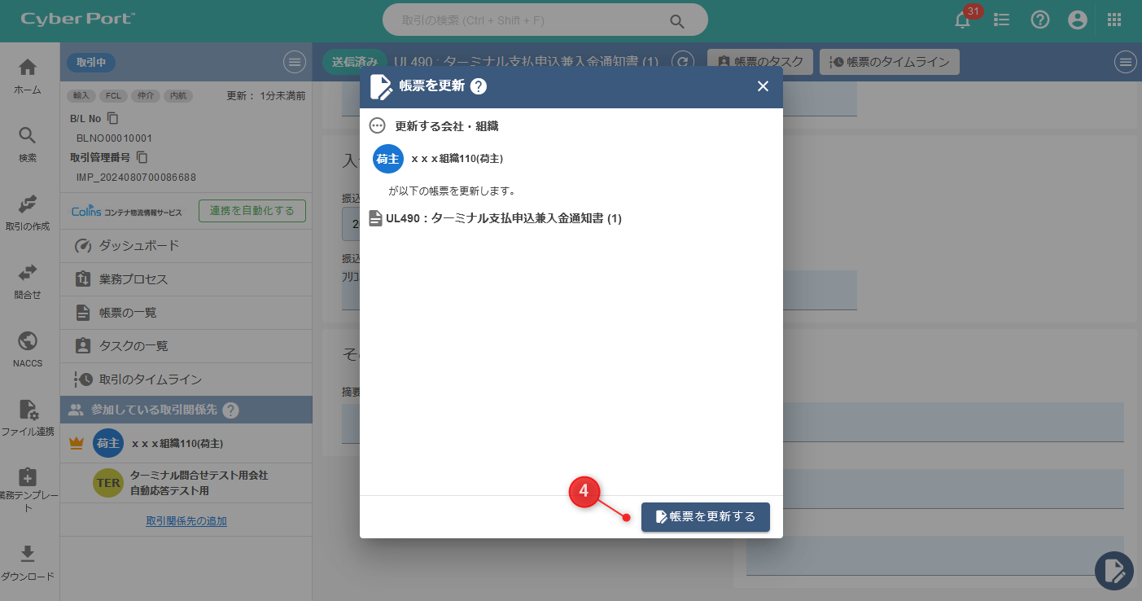The height and width of the screenshot is (601, 1142).
Task: Copy the transaction management number
Action: [x=142, y=157]
